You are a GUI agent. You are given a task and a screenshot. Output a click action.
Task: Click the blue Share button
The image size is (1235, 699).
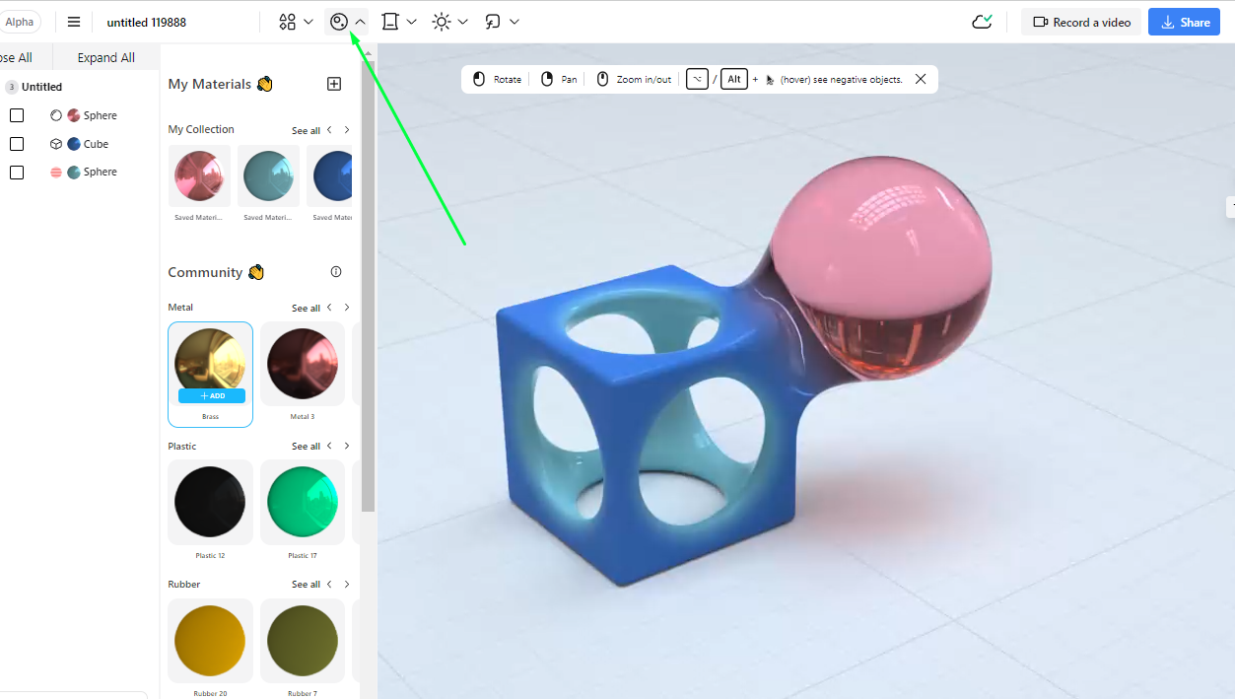point(1184,22)
